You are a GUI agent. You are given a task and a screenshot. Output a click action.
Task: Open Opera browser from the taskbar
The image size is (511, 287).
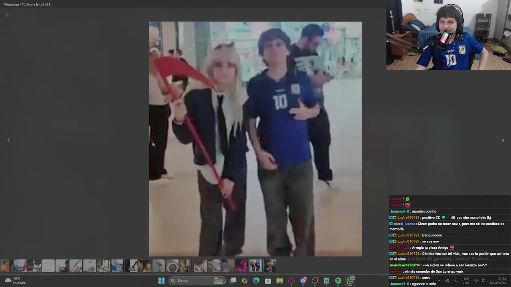tap(291, 281)
